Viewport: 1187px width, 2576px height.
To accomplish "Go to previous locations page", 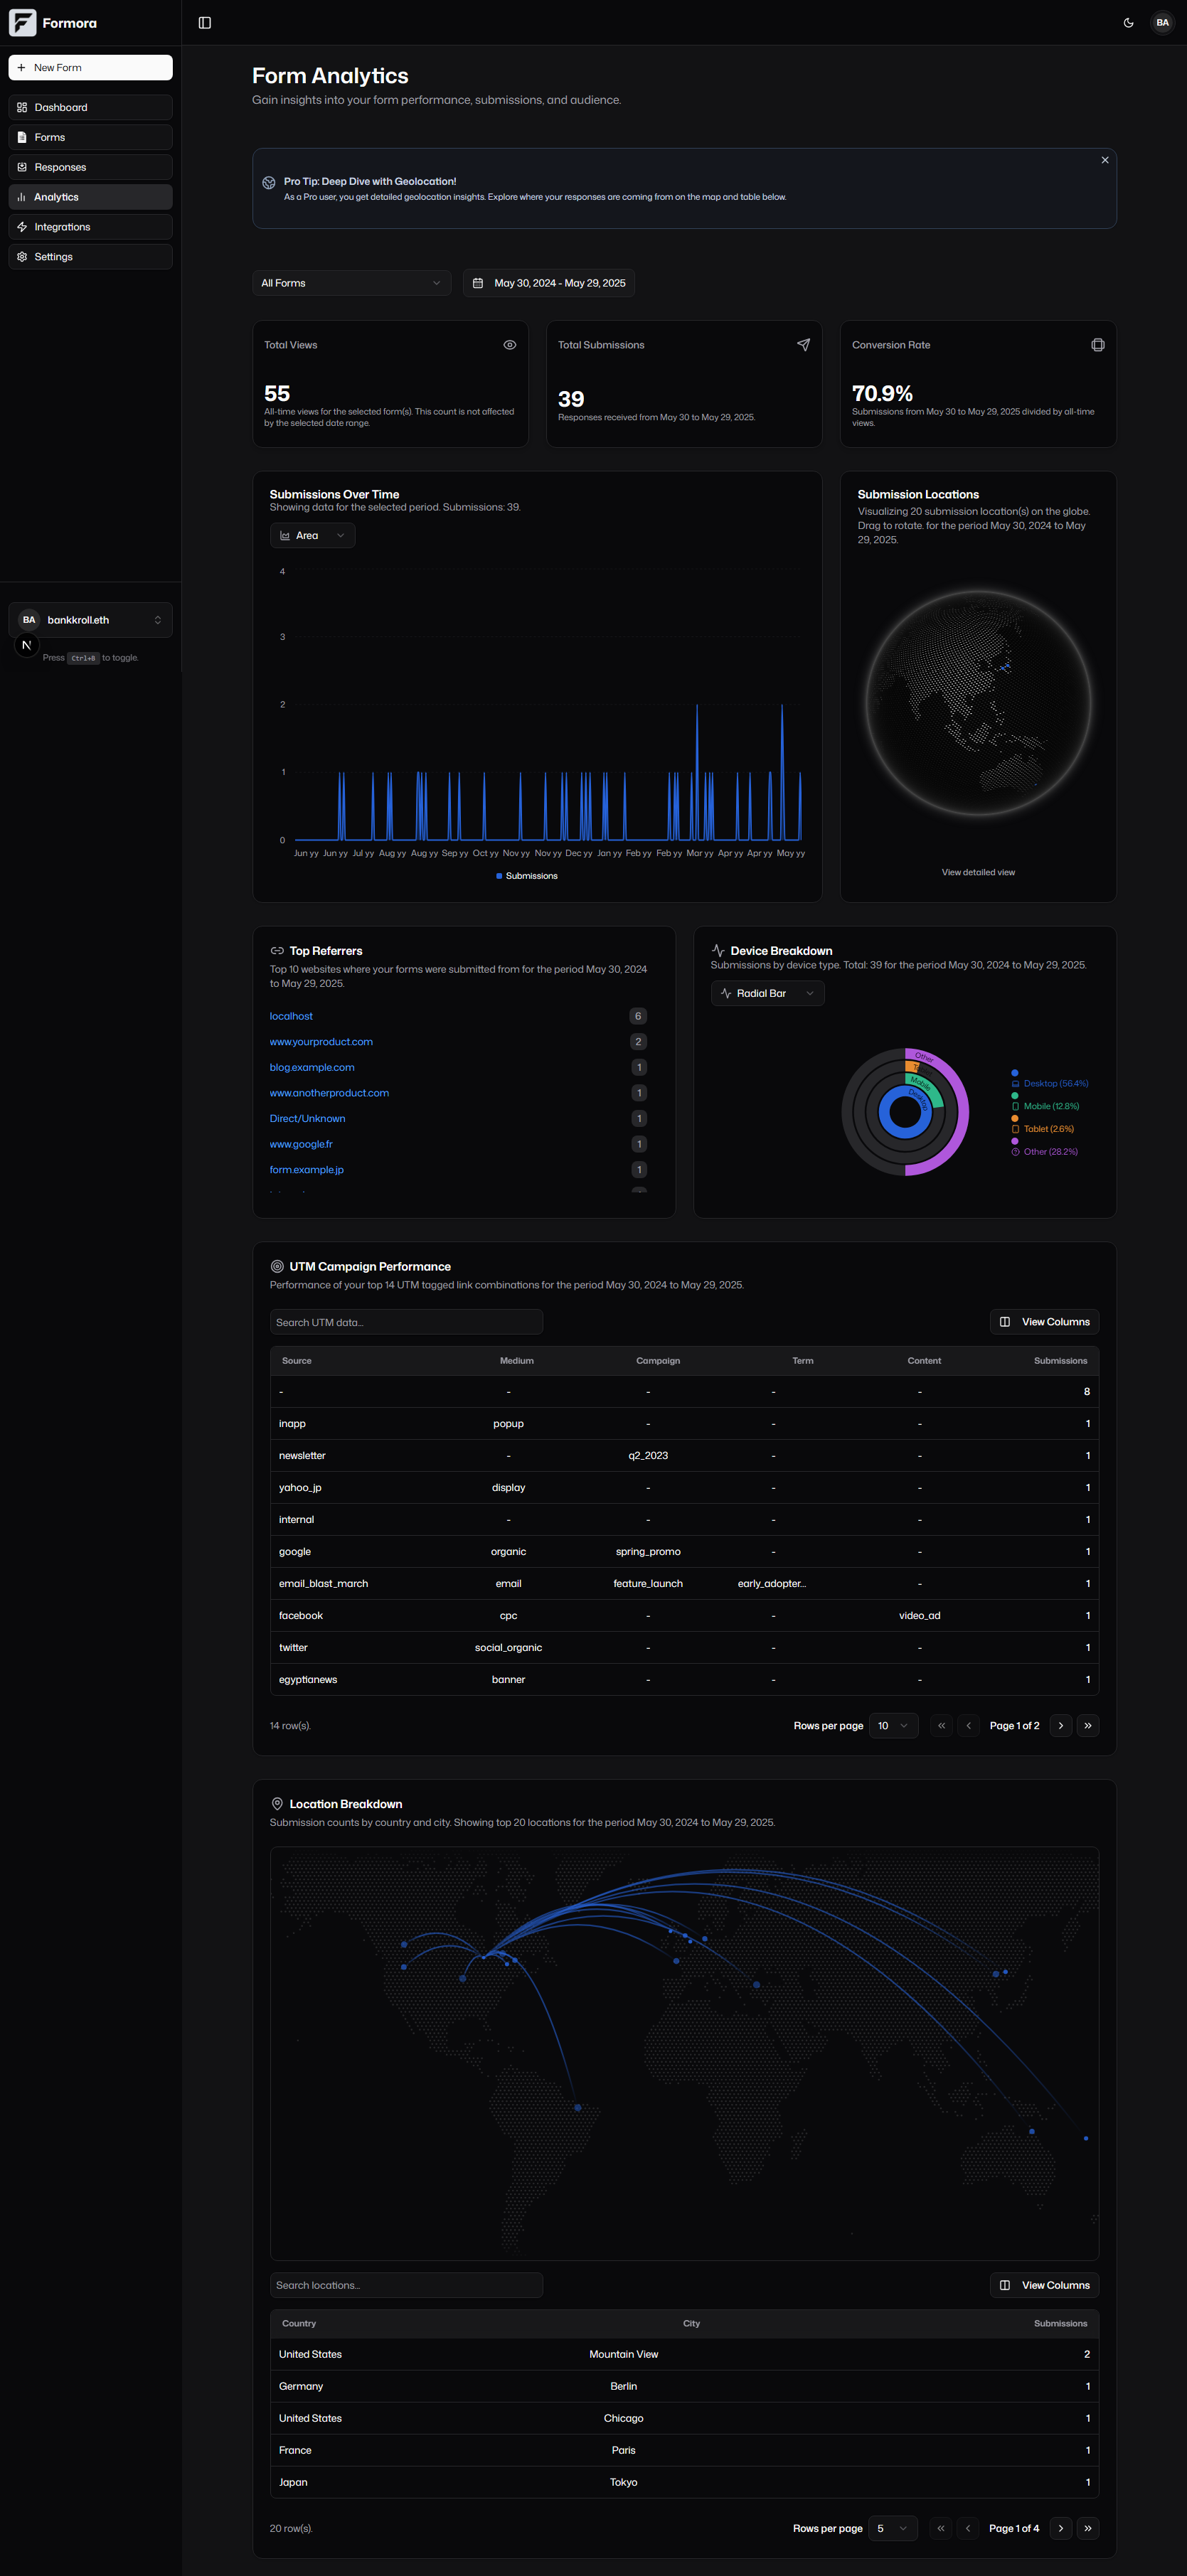I will [968, 2529].
